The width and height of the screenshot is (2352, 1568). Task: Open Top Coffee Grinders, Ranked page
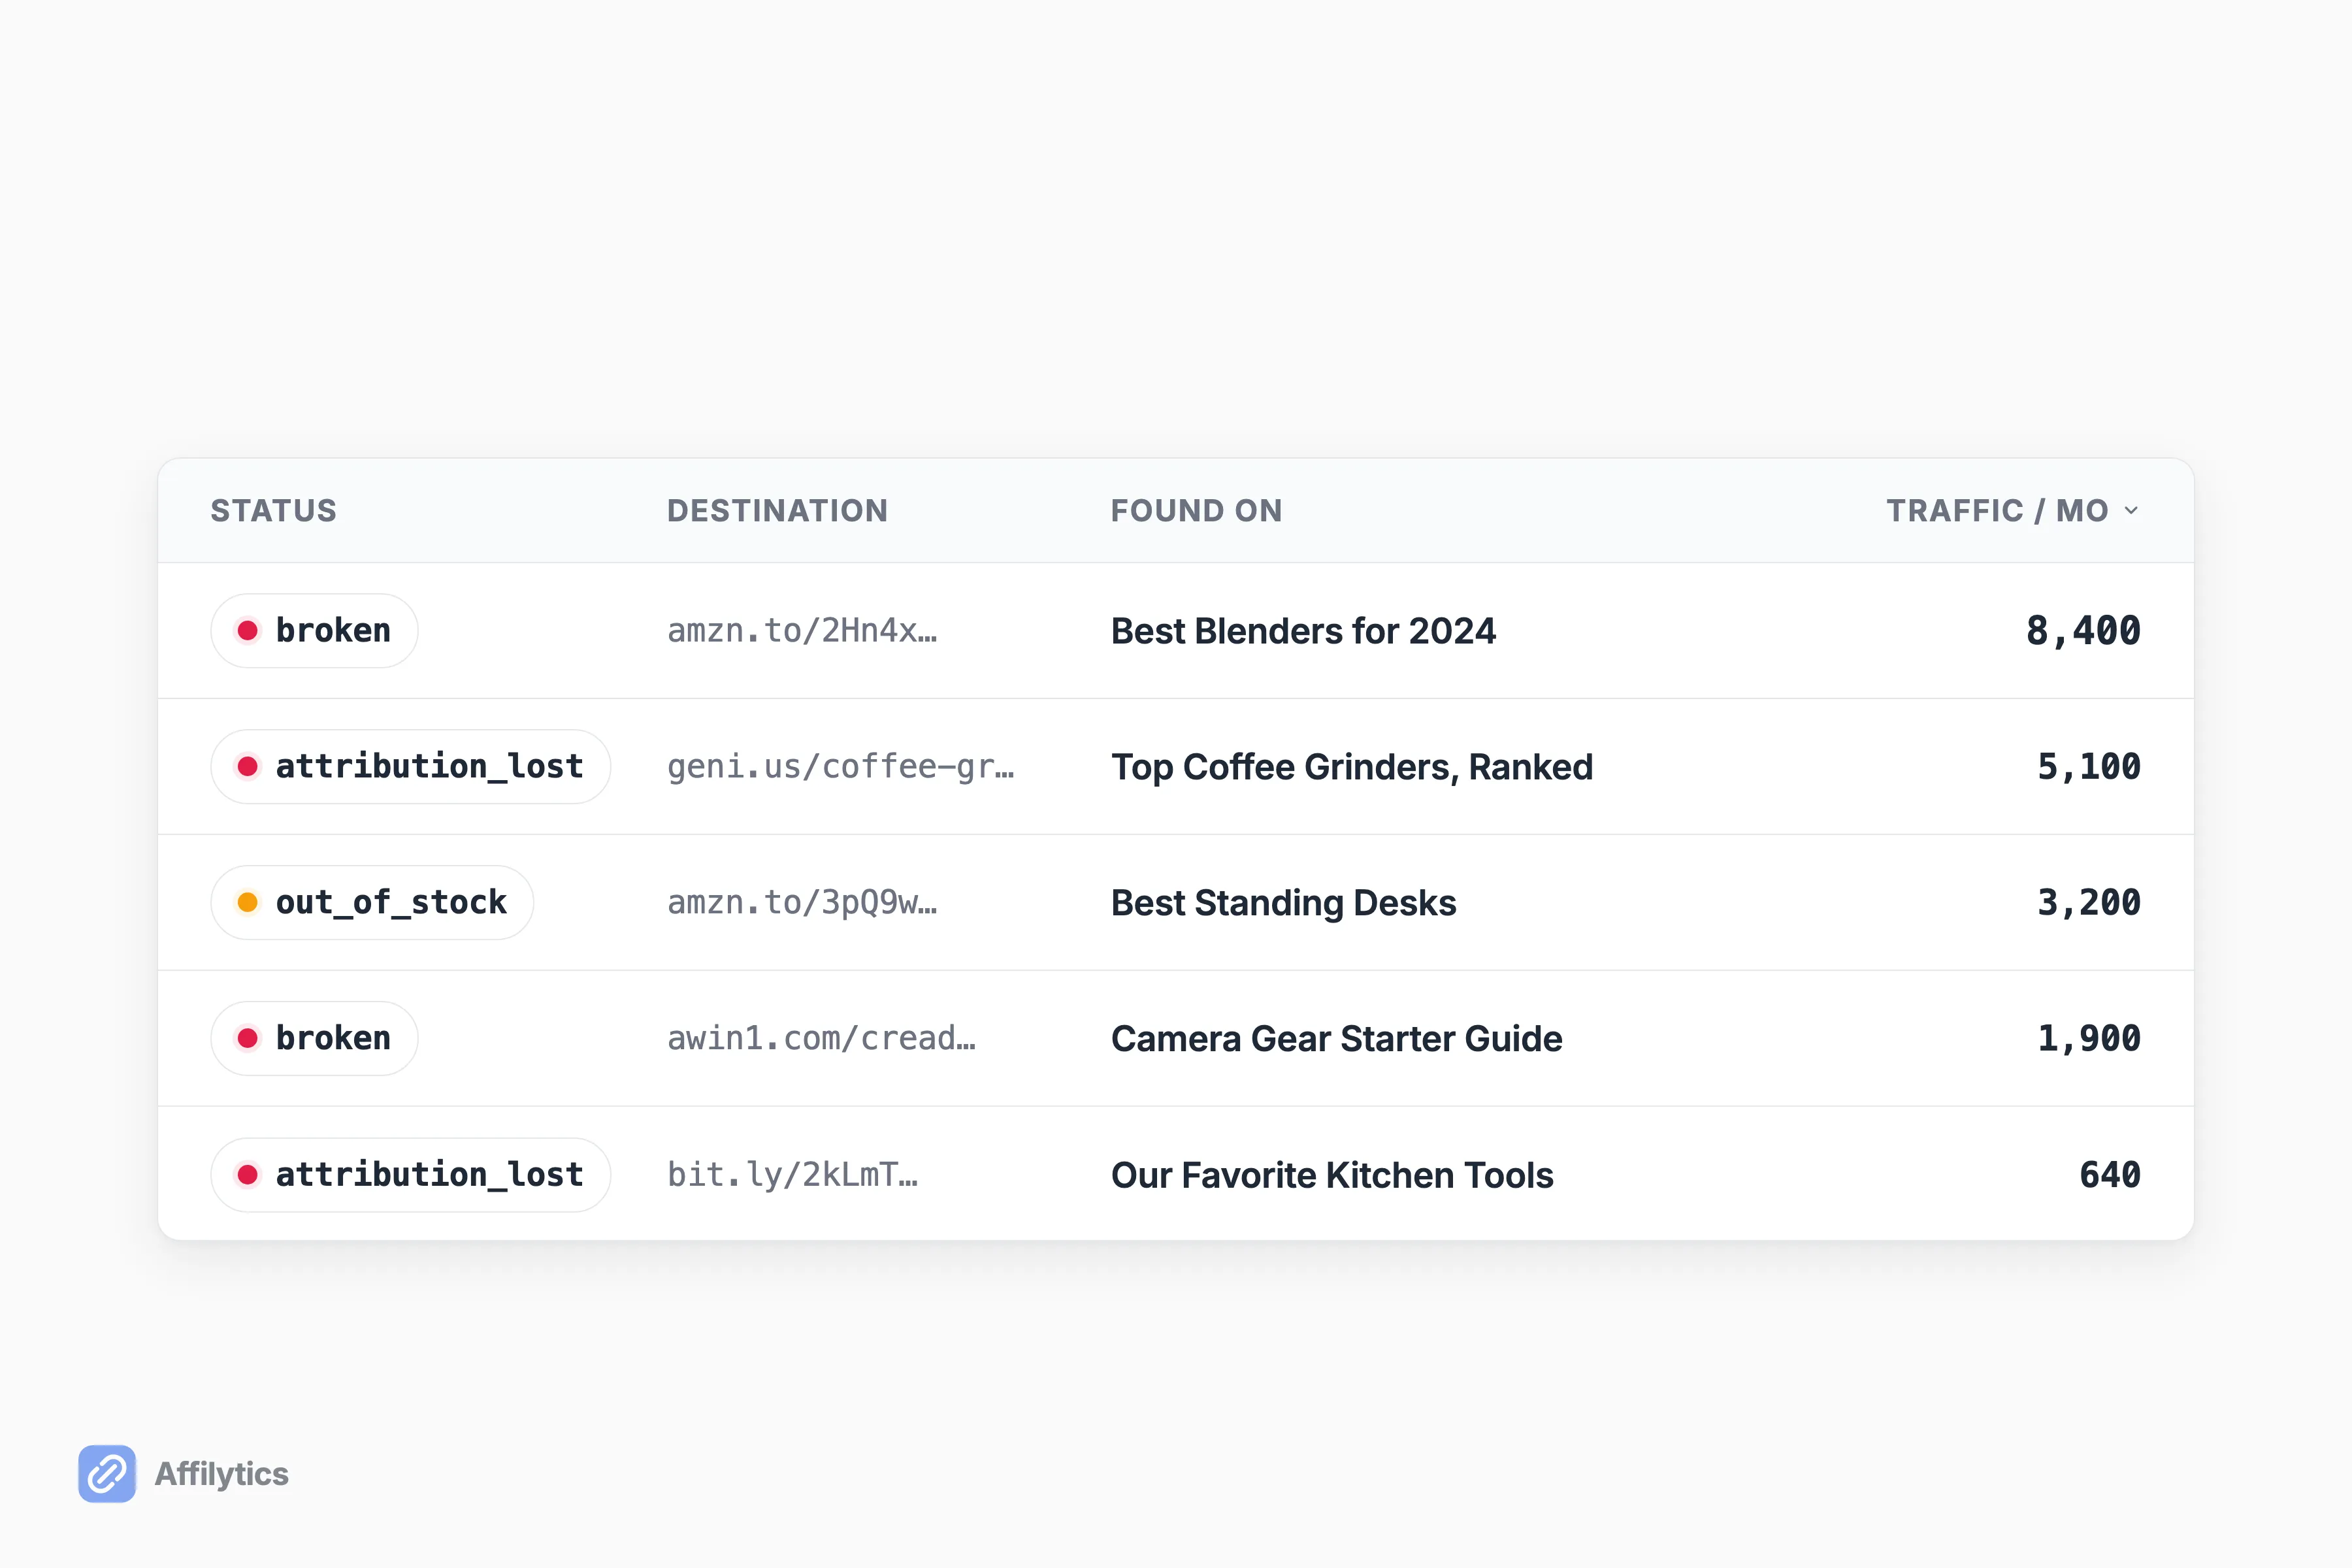click(1352, 767)
